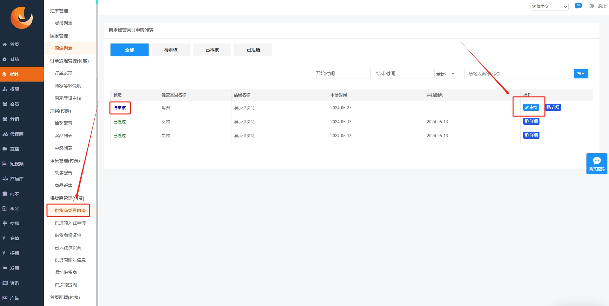Open the 权限 permissions sidebar item
The height and width of the screenshot is (306, 609).
22,89
